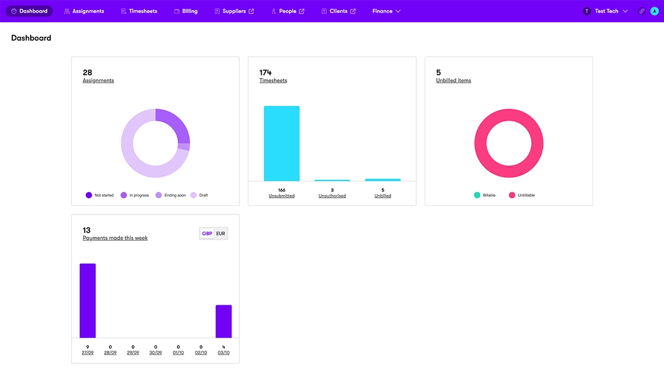Open the Assignments link in the 28 card
The image size is (664, 376).
[98, 80]
